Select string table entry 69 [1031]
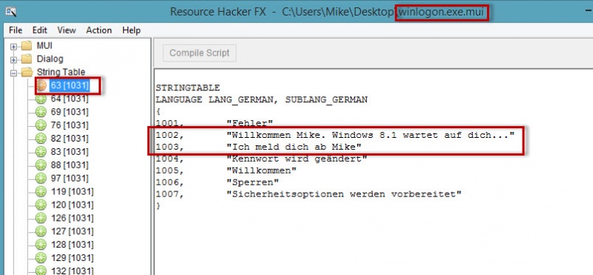The width and height of the screenshot is (593, 275). [x=70, y=112]
